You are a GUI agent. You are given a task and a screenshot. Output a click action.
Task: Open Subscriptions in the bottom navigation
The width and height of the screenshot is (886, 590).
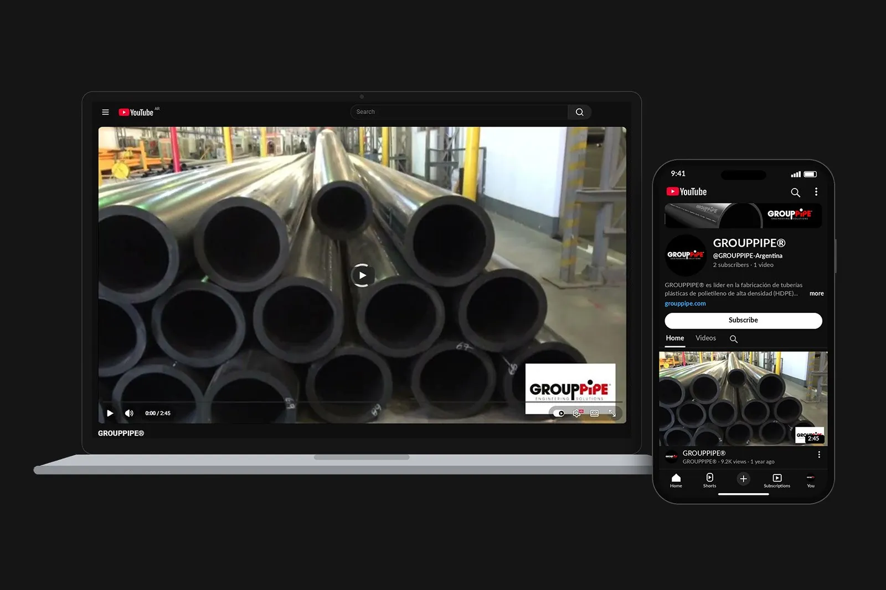pos(777,481)
